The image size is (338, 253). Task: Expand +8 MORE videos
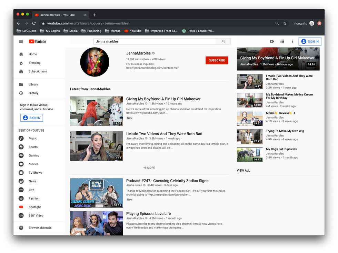pyautogui.click(x=149, y=168)
